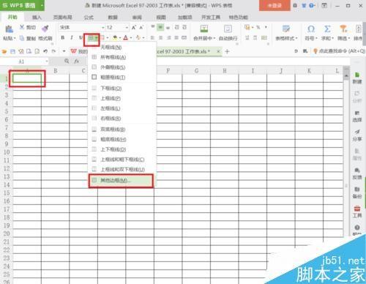Switch to the 插入 (Insert) ribbon tab

click(37, 18)
